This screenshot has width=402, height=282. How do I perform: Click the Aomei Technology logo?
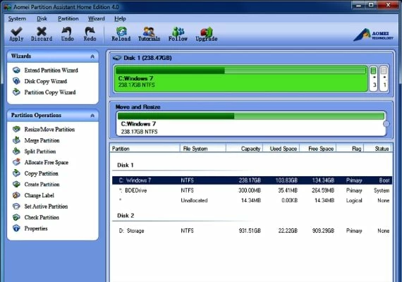click(373, 35)
